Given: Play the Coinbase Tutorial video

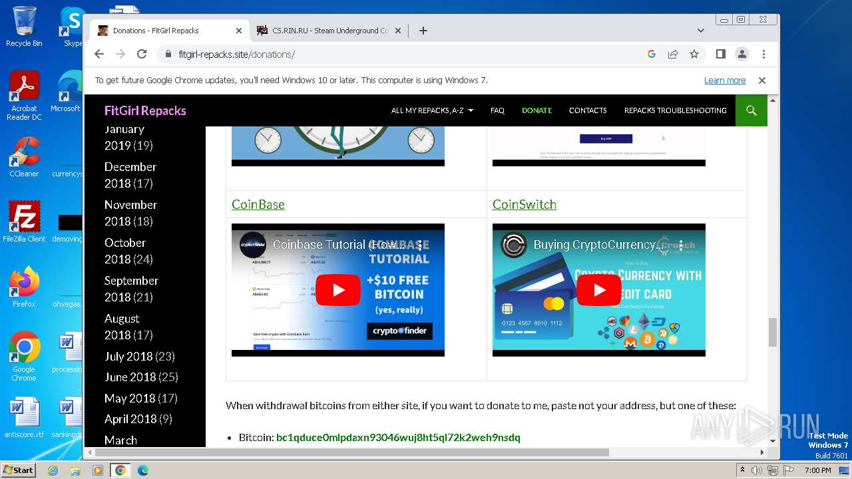Looking at the screenshot, I should [x=338, y=290].
